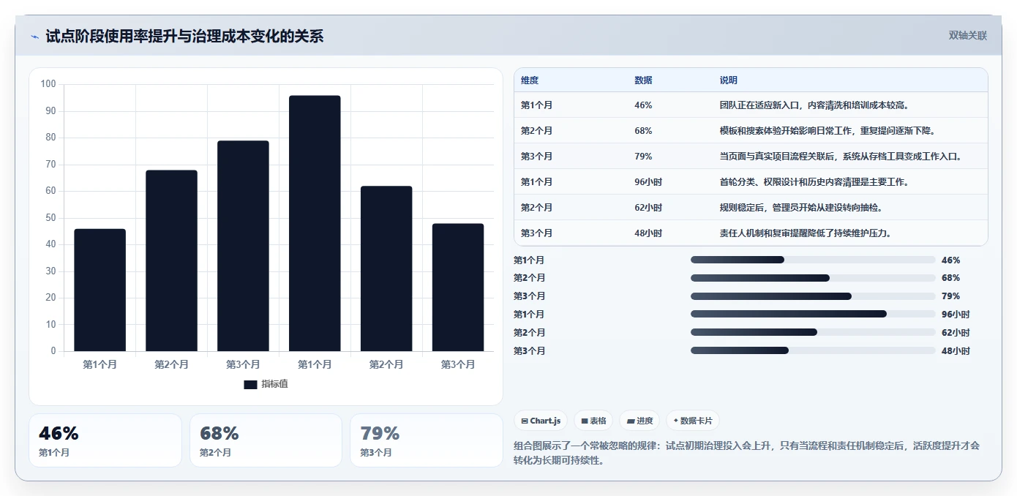
Task: Click the 48小时 progress bar
Action: pyautogui.click(x=813, y=351)
